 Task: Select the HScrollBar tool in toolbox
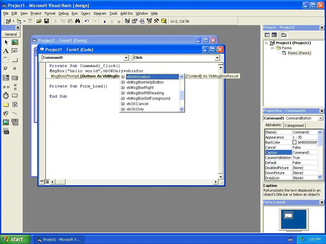[x=6, y=87]
